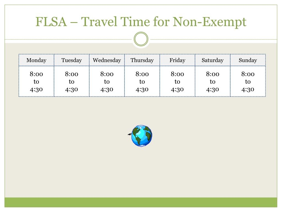Click Thursday's 8:00 to 4:30 cell
Image resolution: width=282 pixels, height=212 pixels.
(142, 81)
